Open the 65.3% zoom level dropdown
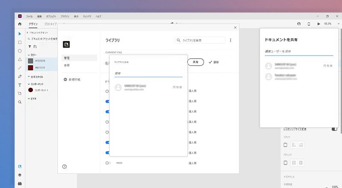 339,24
